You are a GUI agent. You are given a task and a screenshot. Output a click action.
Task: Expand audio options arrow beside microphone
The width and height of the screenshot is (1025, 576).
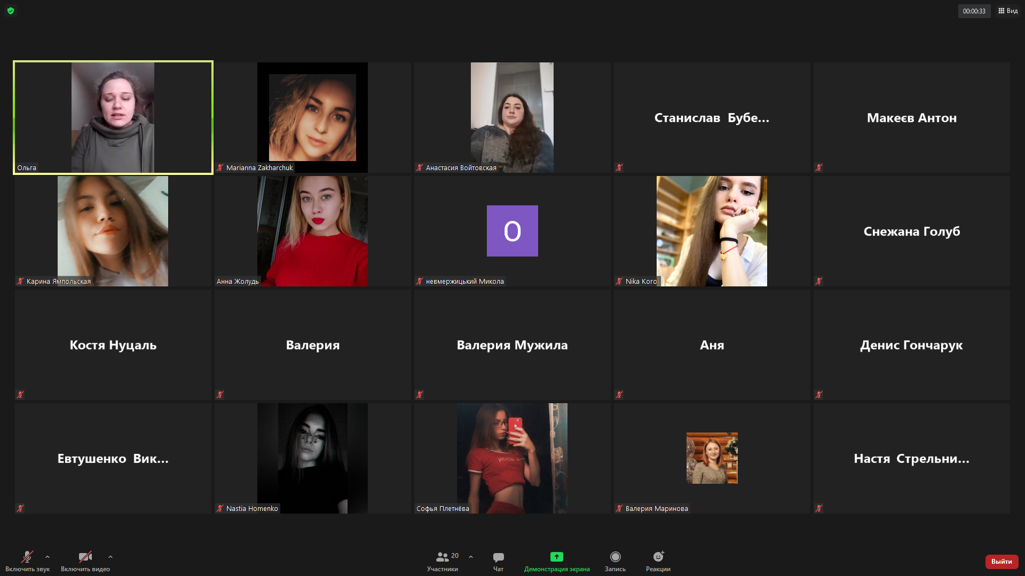click(x=48, y=557)
